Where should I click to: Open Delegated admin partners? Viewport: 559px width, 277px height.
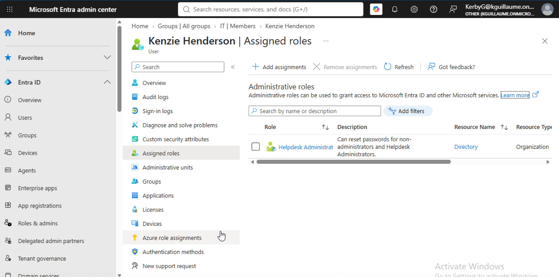tap(51, 241)
